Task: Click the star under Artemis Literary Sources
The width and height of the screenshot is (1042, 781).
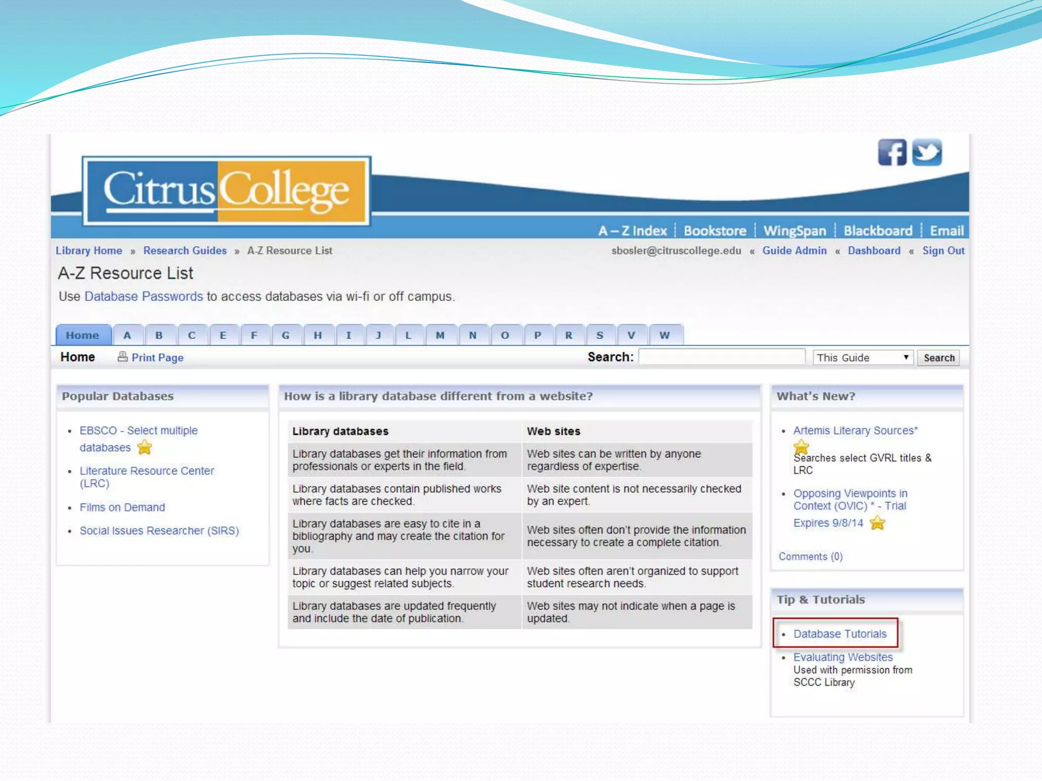Action: pyautogui.click(x=801, y=447)
